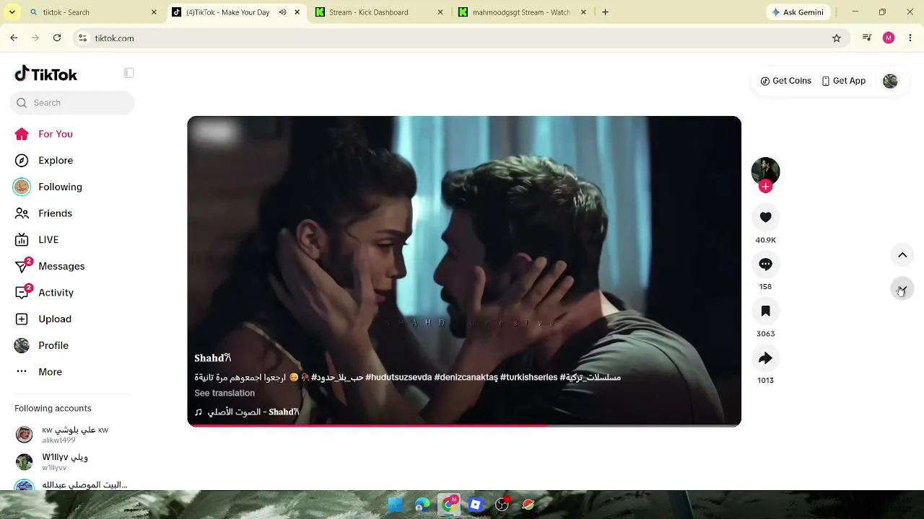Screen dimensions: 924x519
Task: Open the Chrome three-dot menu
Action: point(910,38)
